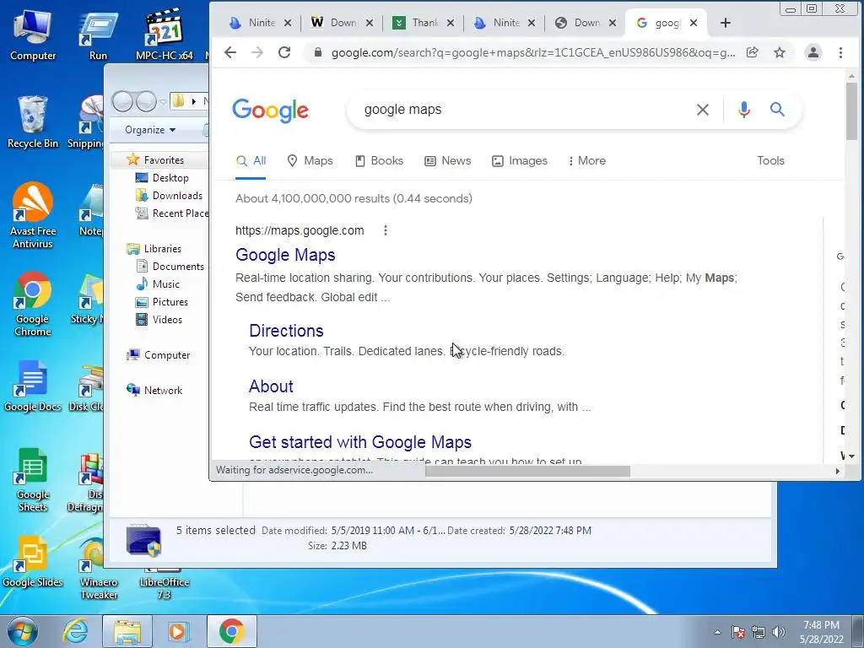Close the Thank tab
The height and width of the screenshot is (648, 864).
pos(451,23)
